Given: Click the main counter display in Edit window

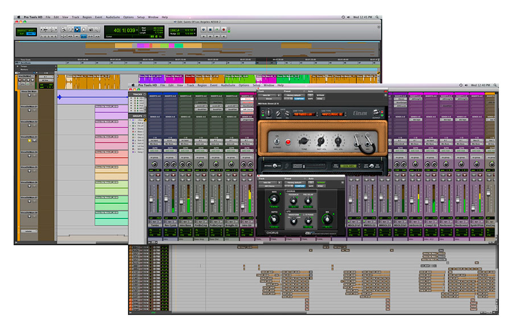Looking at the screenshot, I should click(x=124, y=30).
